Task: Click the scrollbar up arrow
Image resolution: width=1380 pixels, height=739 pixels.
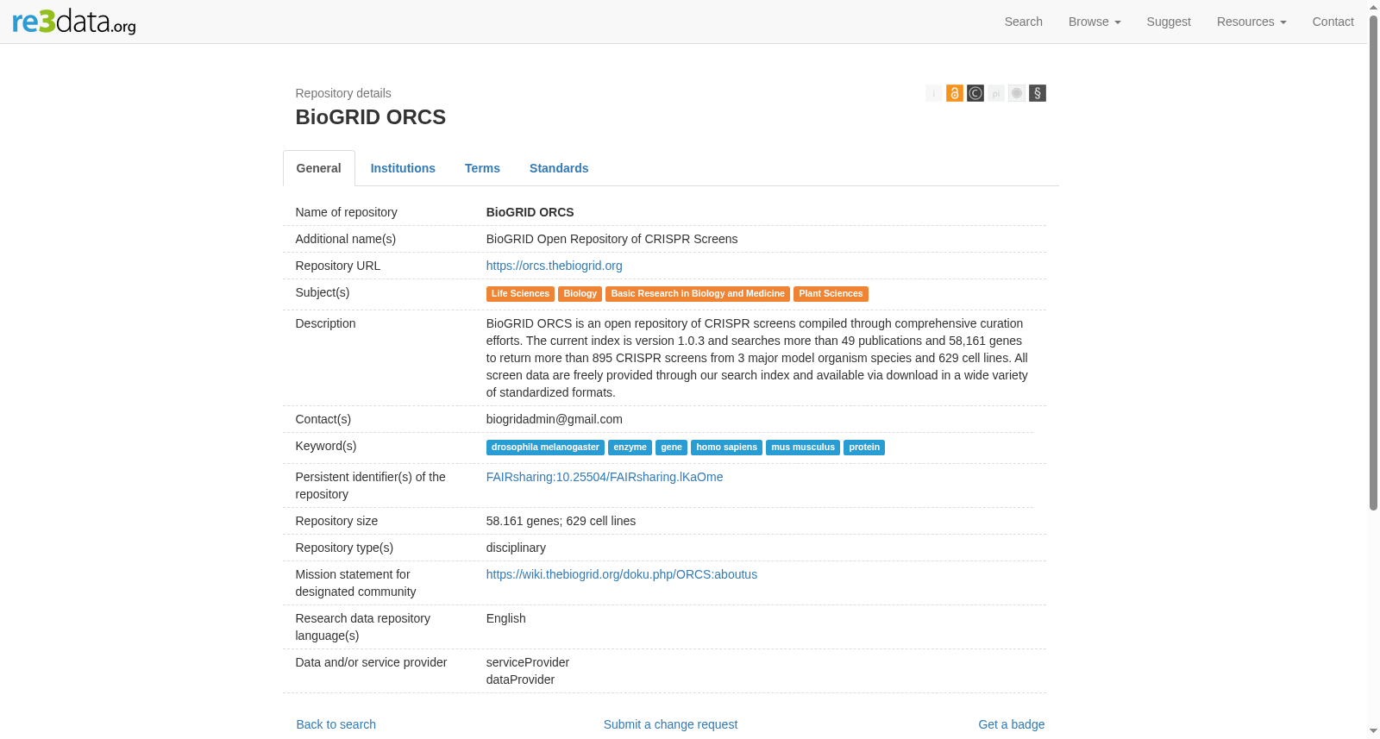Action: (x=1373, y=6)
